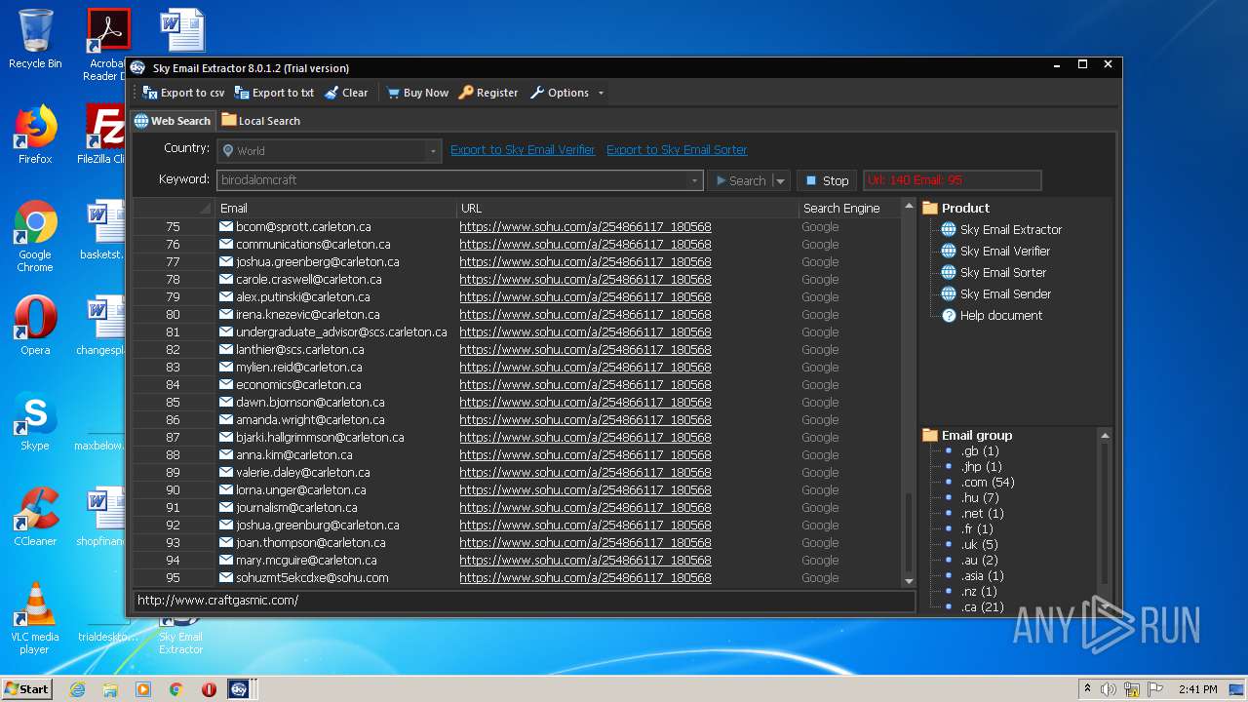
Task: Click Export to txt toolbar button
Action: coord(274,93)
